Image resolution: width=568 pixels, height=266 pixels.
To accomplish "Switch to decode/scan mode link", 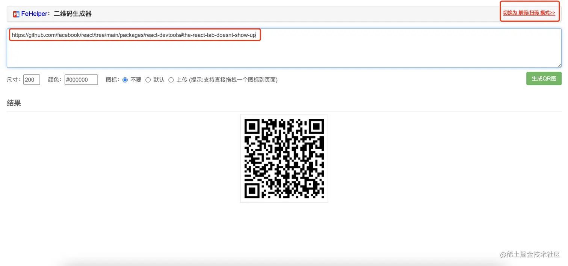I will pos(529,13).
